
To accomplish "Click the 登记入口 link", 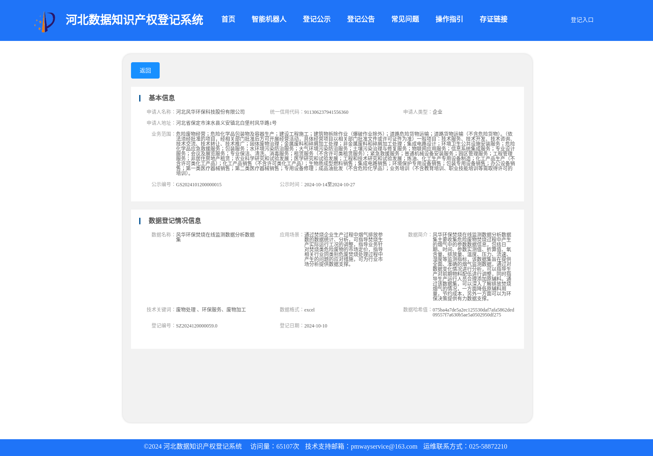I will tap(582, 20).
